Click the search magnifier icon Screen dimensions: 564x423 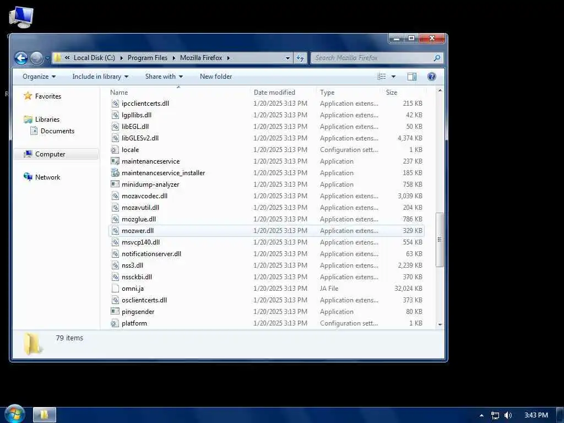[437, 58]
